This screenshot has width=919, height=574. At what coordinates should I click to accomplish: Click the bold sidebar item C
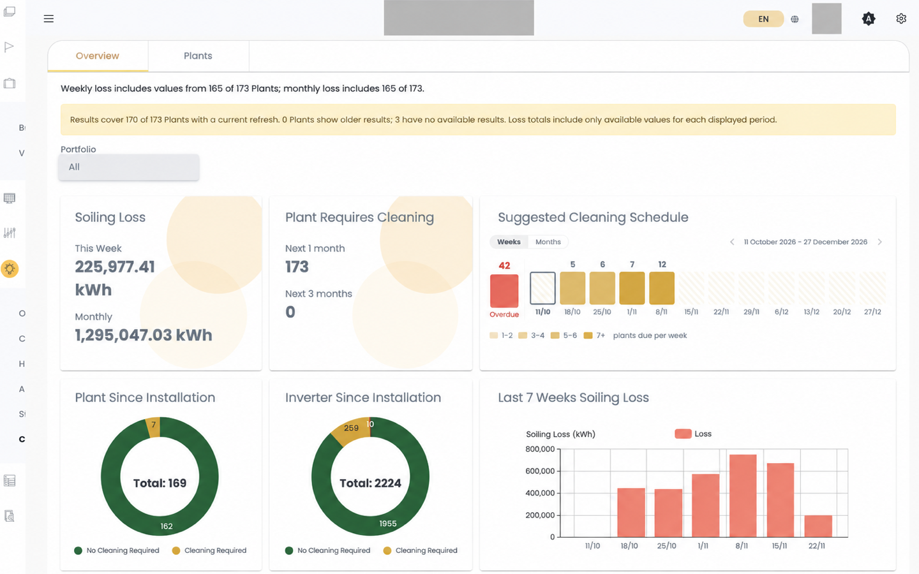click(22, 439)
